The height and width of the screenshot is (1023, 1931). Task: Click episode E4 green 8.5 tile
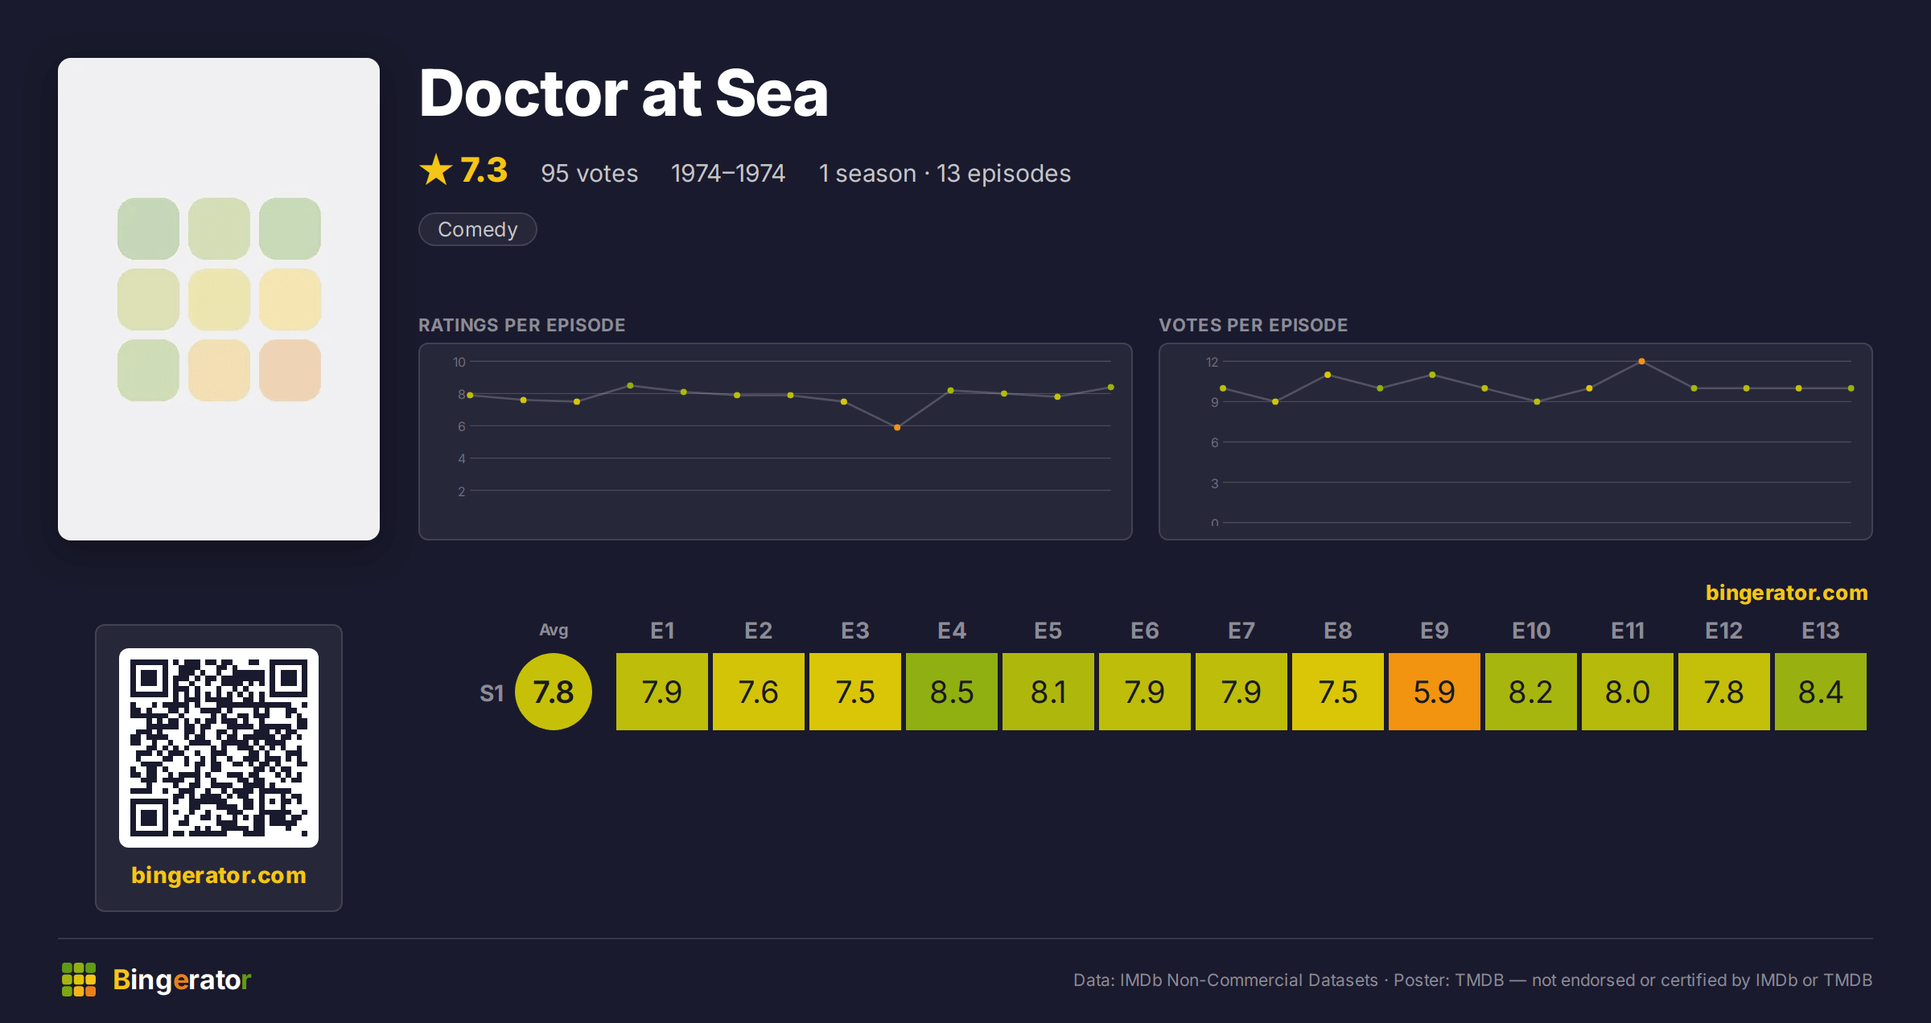952,692
